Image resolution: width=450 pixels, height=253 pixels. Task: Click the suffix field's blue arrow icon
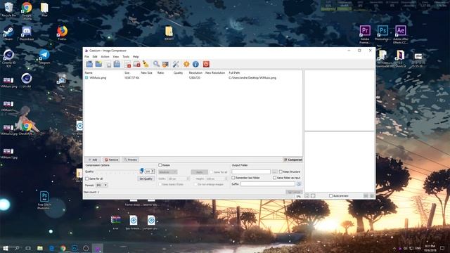[x=299, y=184]
